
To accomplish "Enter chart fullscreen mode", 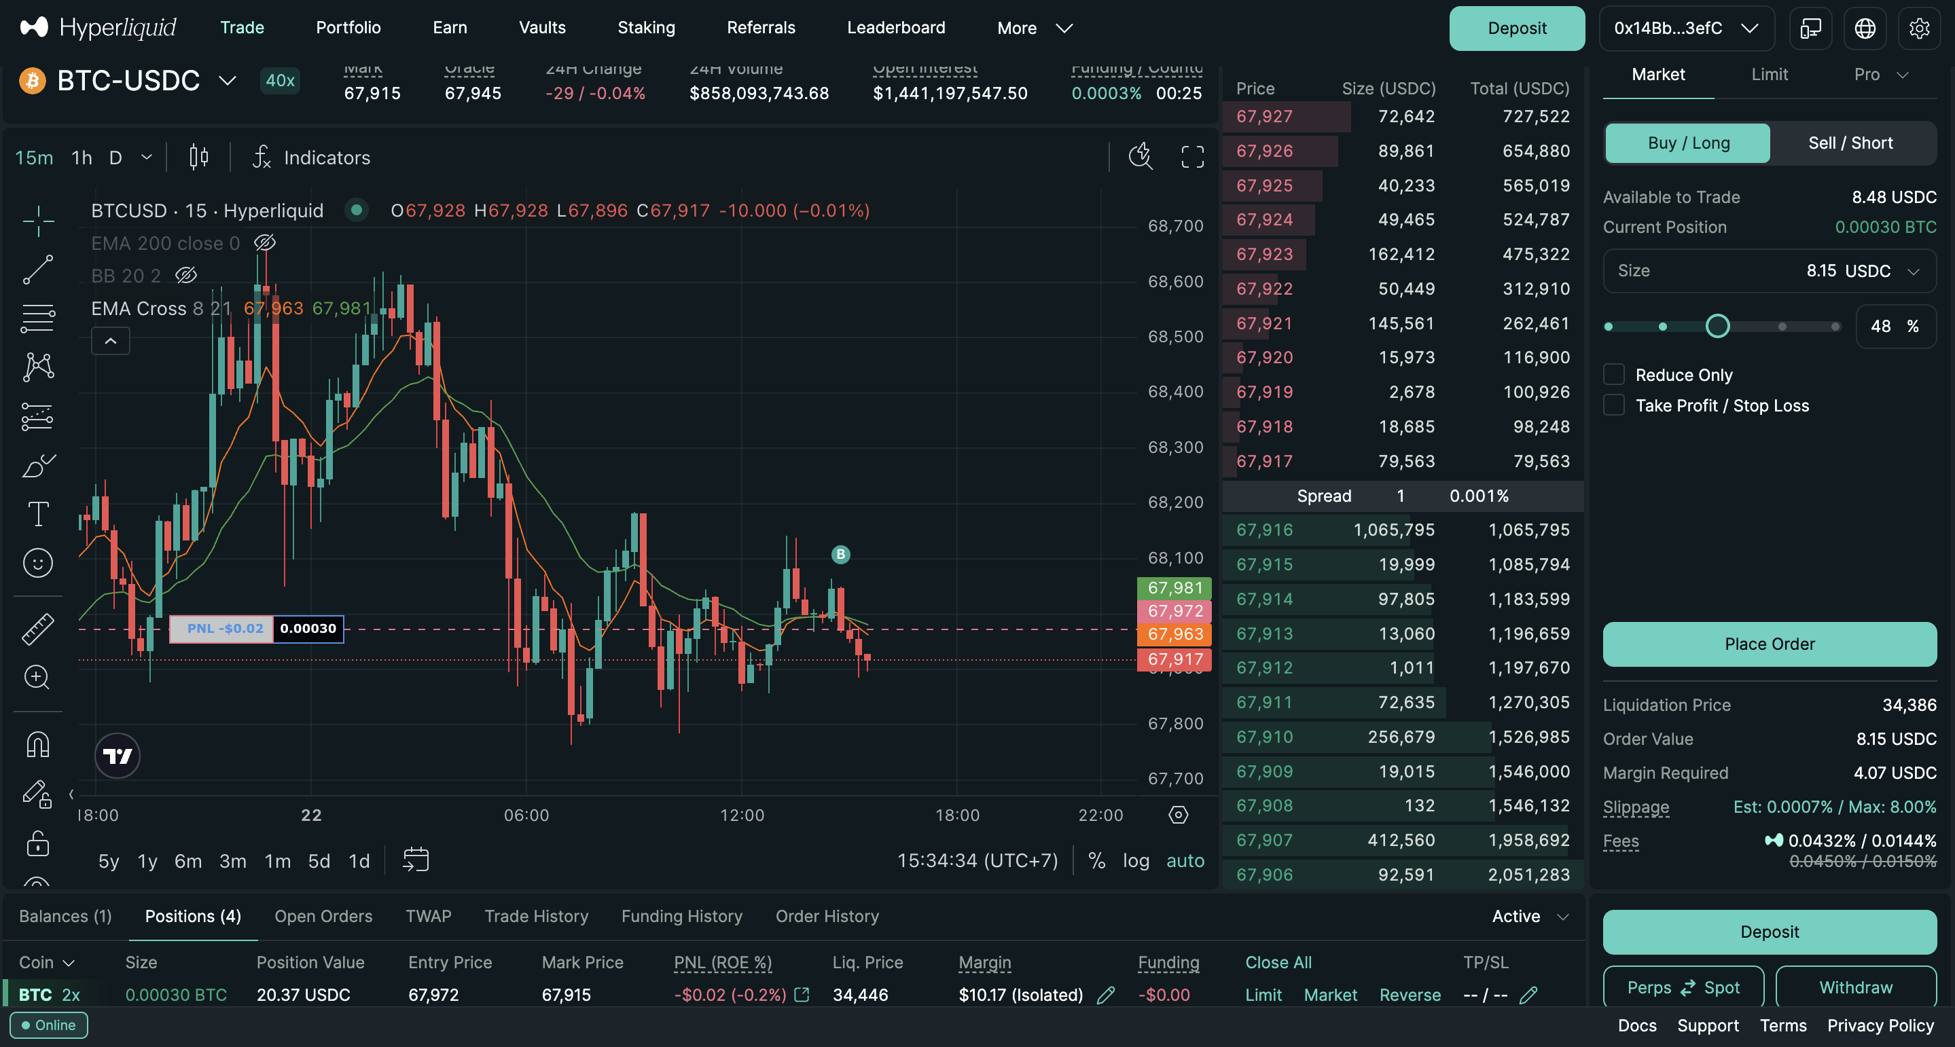I will pos(1192,157).
